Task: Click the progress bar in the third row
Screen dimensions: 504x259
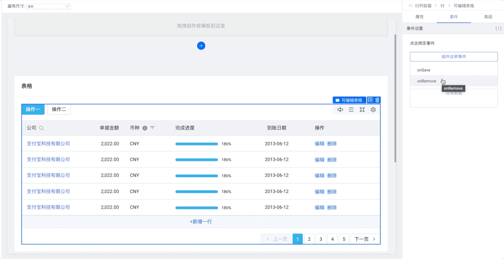Action: coord(197,176)
